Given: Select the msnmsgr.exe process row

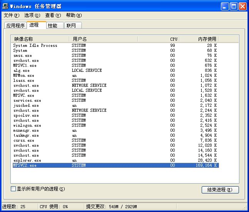Looking at the screenshot, I should pos(116,131).
